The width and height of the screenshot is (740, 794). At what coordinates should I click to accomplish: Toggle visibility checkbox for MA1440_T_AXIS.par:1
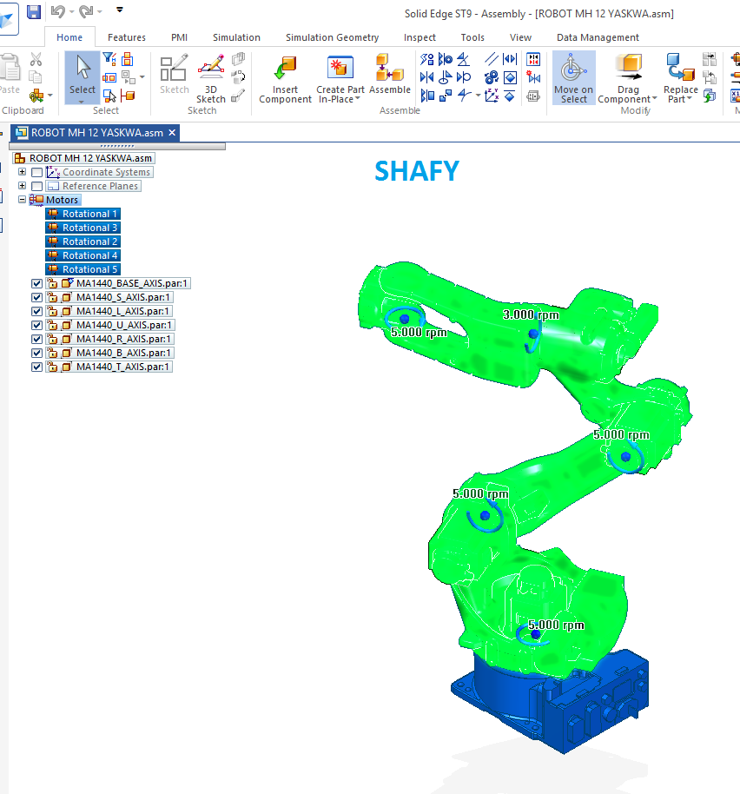(x=36, y=367)
